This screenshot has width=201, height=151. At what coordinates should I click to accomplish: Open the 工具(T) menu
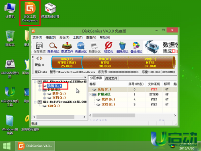click(x=78, y=37)
